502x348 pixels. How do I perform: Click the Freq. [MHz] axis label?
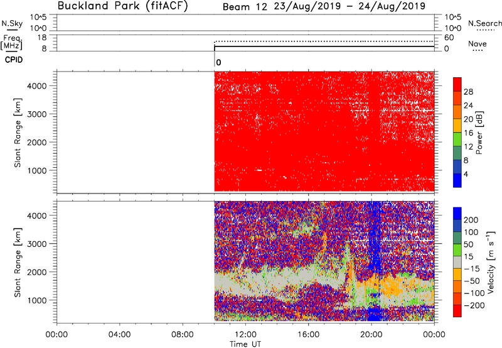pyautogui.click(x=11, y=42)
